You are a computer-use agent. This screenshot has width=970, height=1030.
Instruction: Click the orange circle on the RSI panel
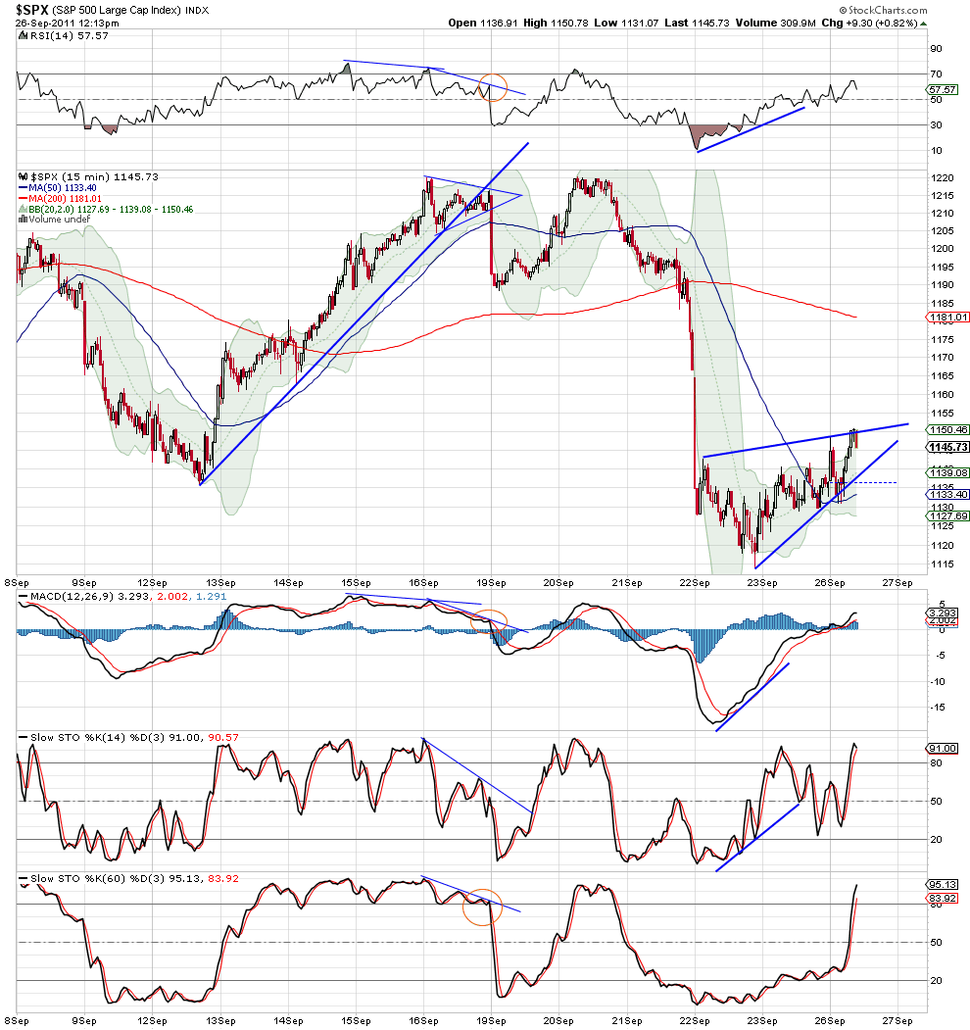(x=495, y=85)
